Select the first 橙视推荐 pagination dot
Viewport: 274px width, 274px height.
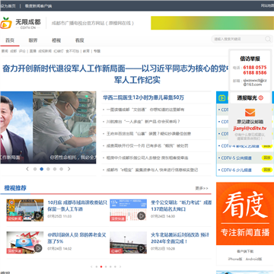97,266
